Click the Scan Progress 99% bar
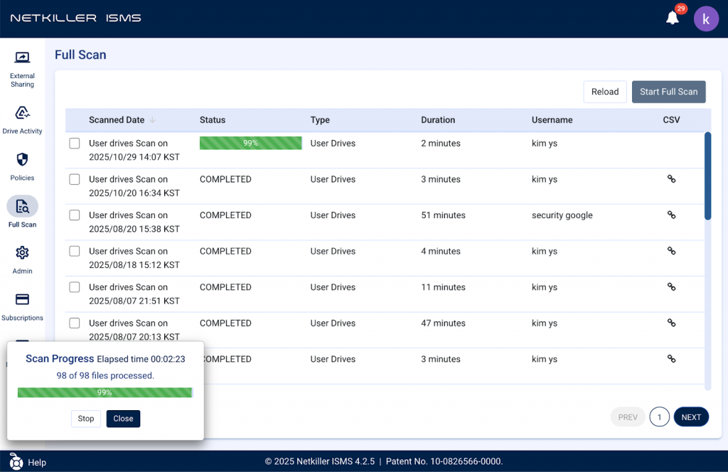This screenshot has width=728, height=472. 105,392
